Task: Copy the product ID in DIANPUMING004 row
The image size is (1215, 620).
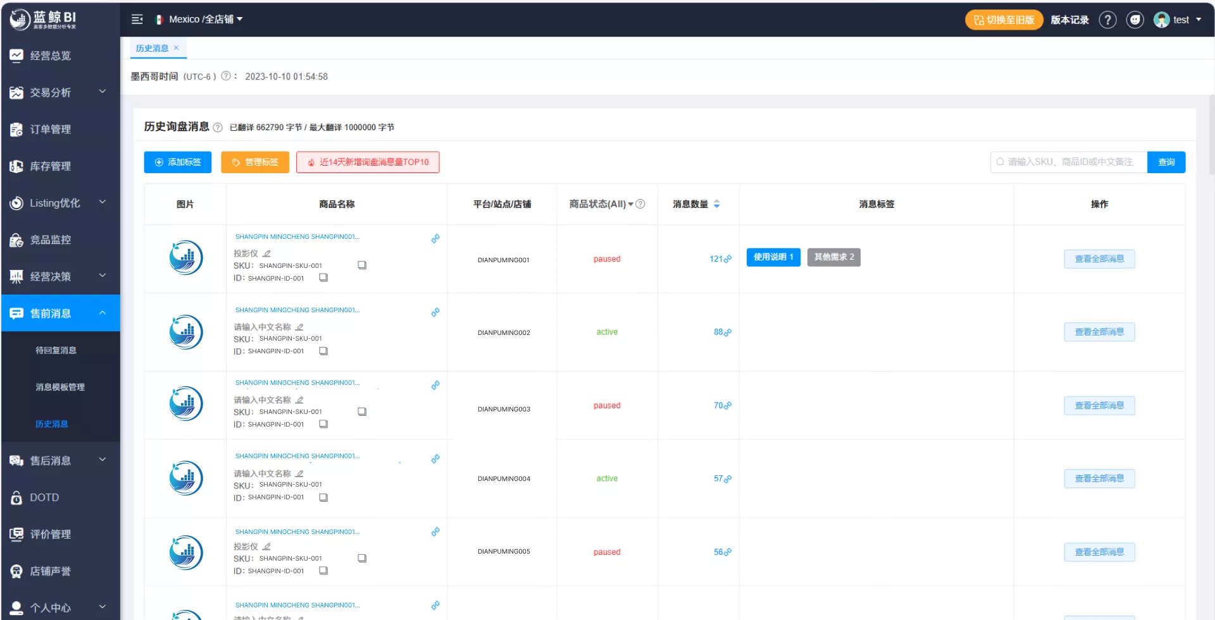Action: [x=323, y=497]
